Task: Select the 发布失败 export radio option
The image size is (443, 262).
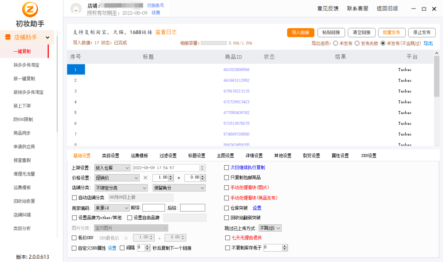Action: [x=357, y=43]
